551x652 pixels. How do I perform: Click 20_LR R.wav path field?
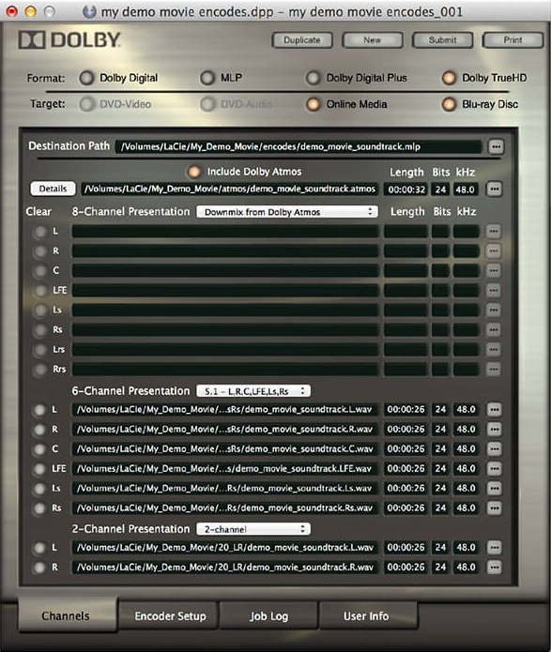tap(225, 568)
